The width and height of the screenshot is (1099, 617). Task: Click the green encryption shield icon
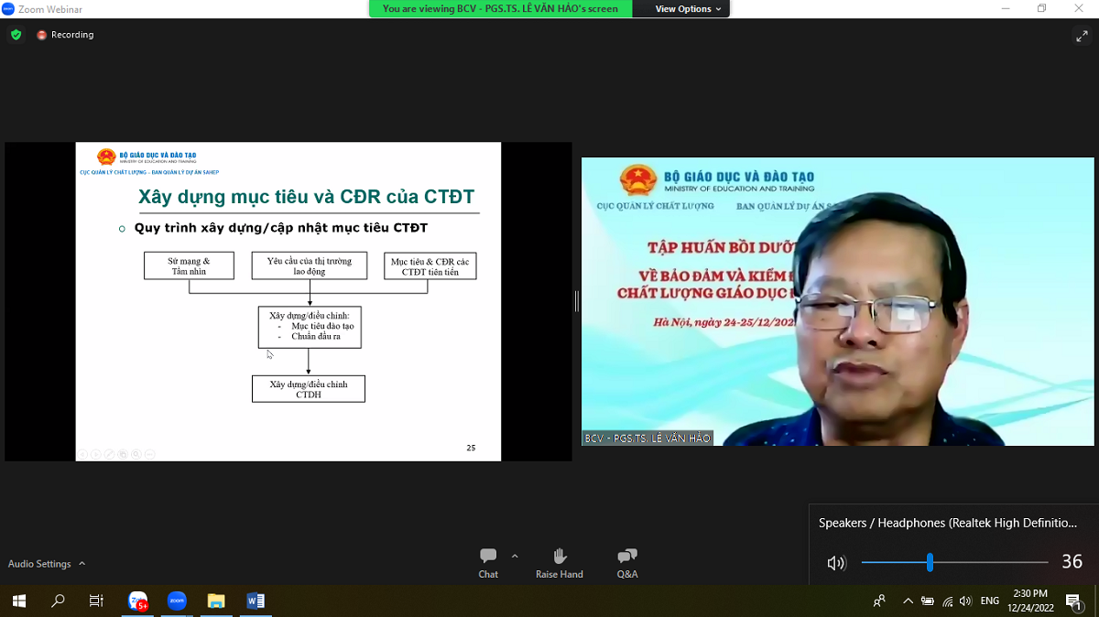click(16, 35)
